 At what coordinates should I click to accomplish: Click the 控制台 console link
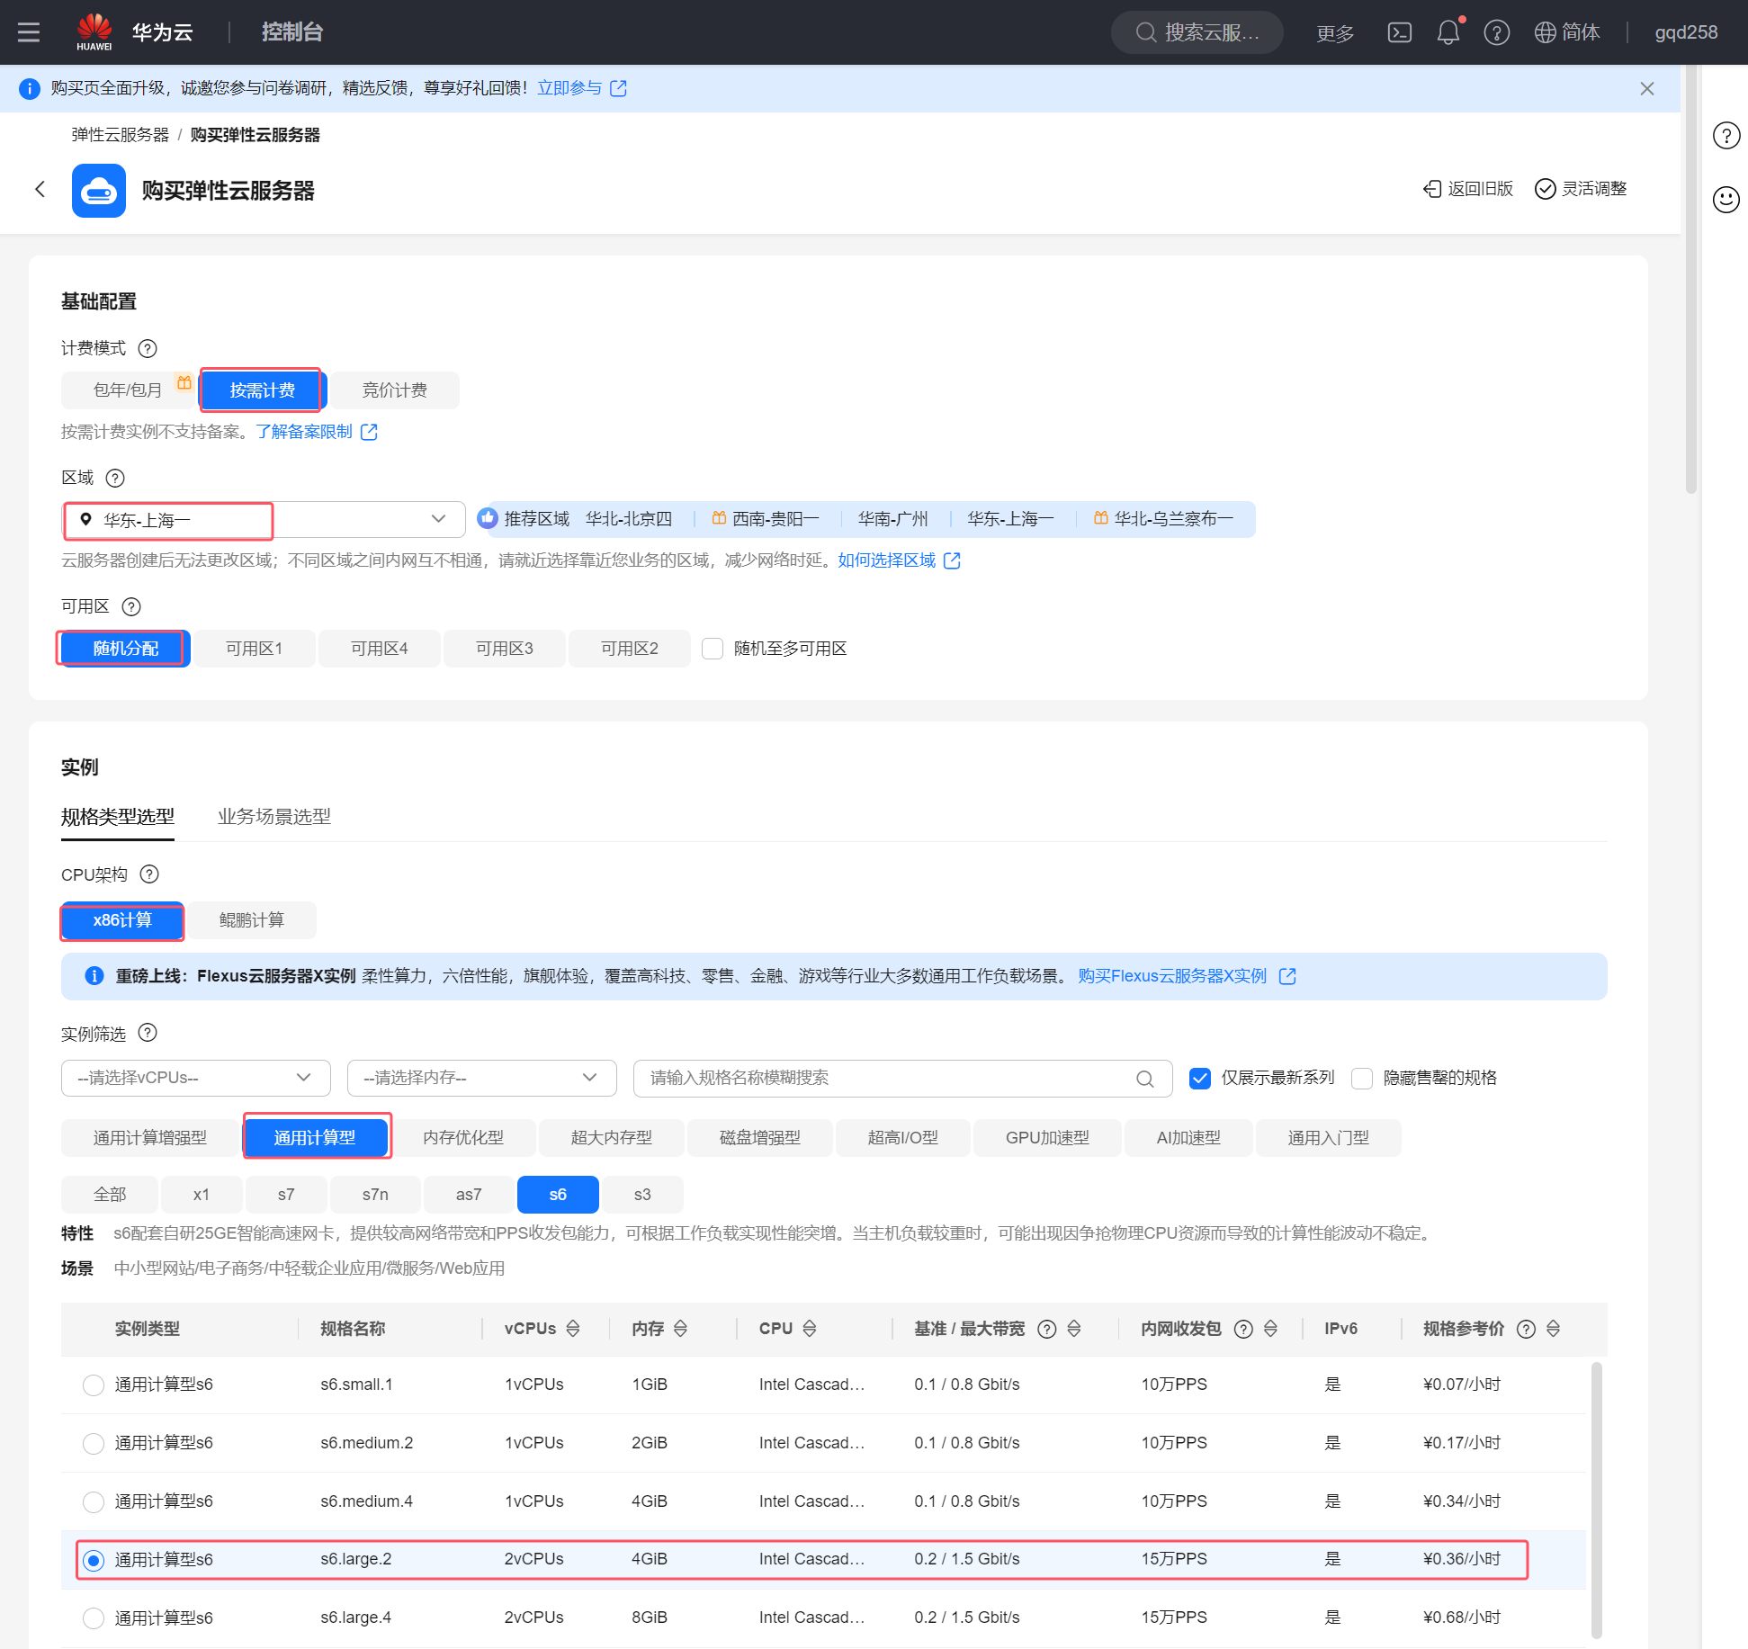292,32
